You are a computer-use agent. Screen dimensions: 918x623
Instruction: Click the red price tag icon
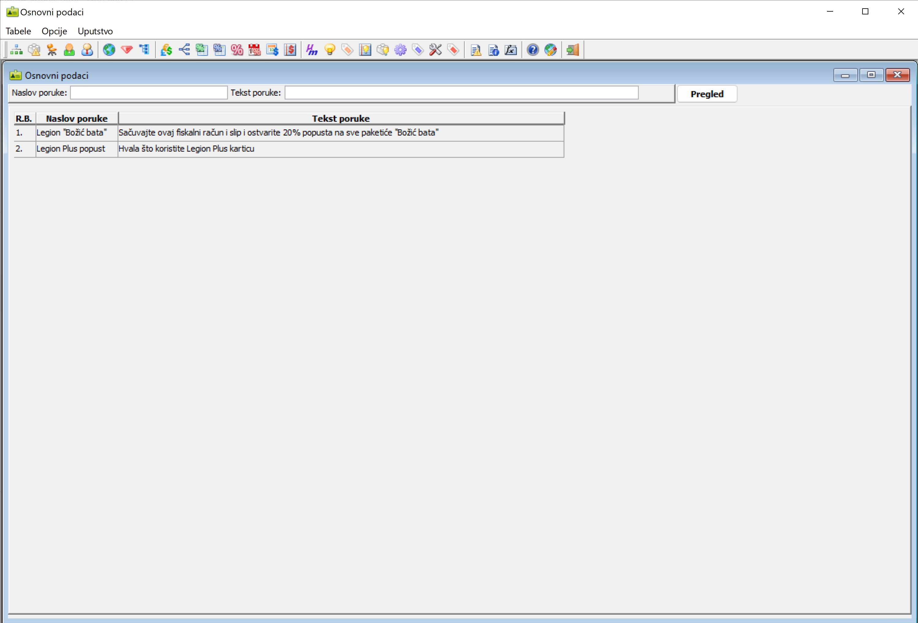[x=453, y=50]
